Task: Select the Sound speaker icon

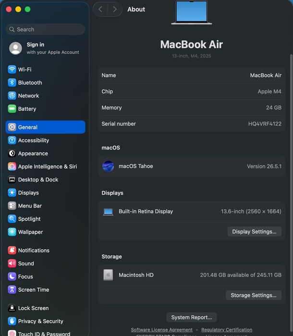Action: tap(12, 263)
